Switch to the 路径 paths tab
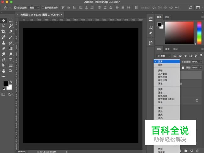The image size is (204, 153). pos(175,49)
